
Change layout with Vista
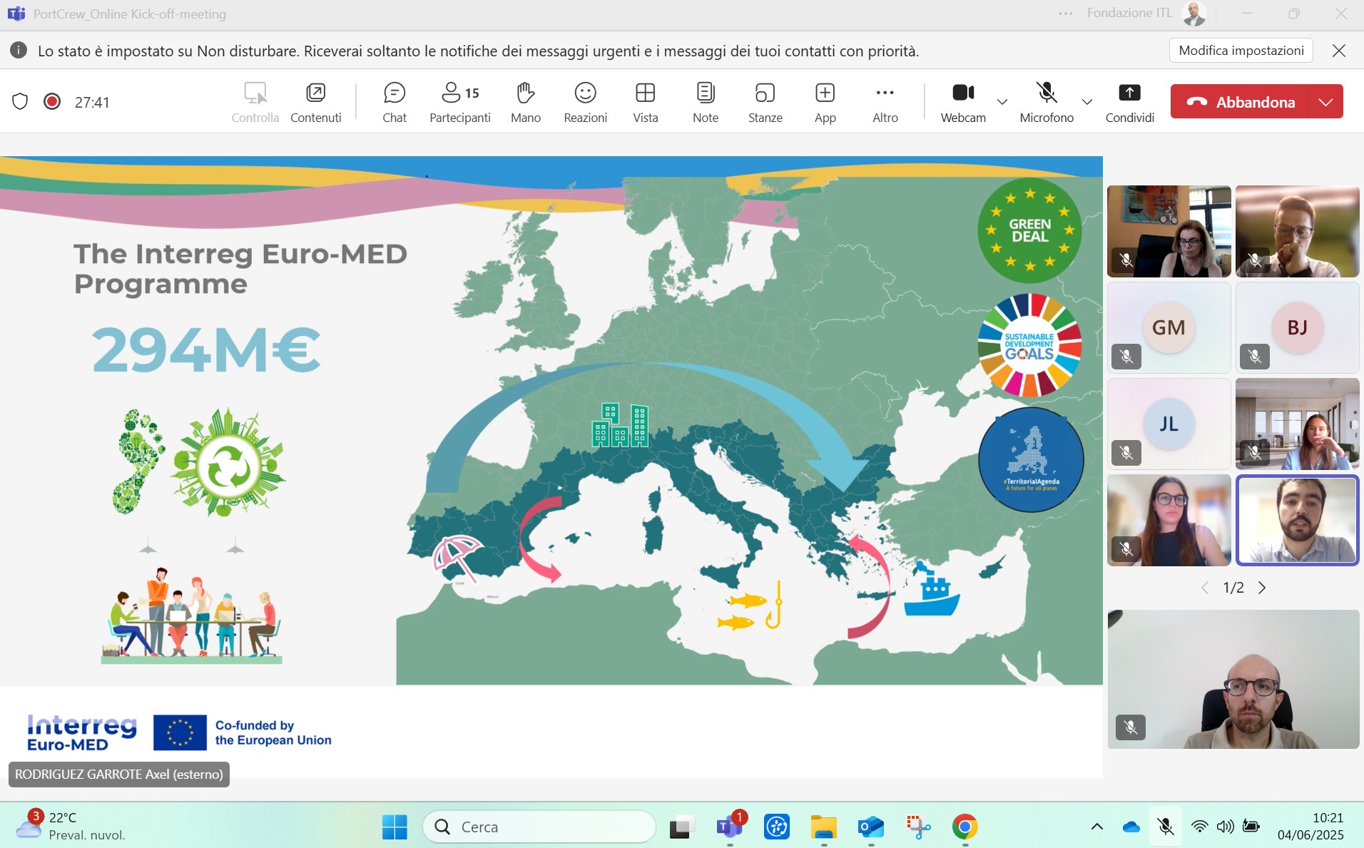[646, 102]
